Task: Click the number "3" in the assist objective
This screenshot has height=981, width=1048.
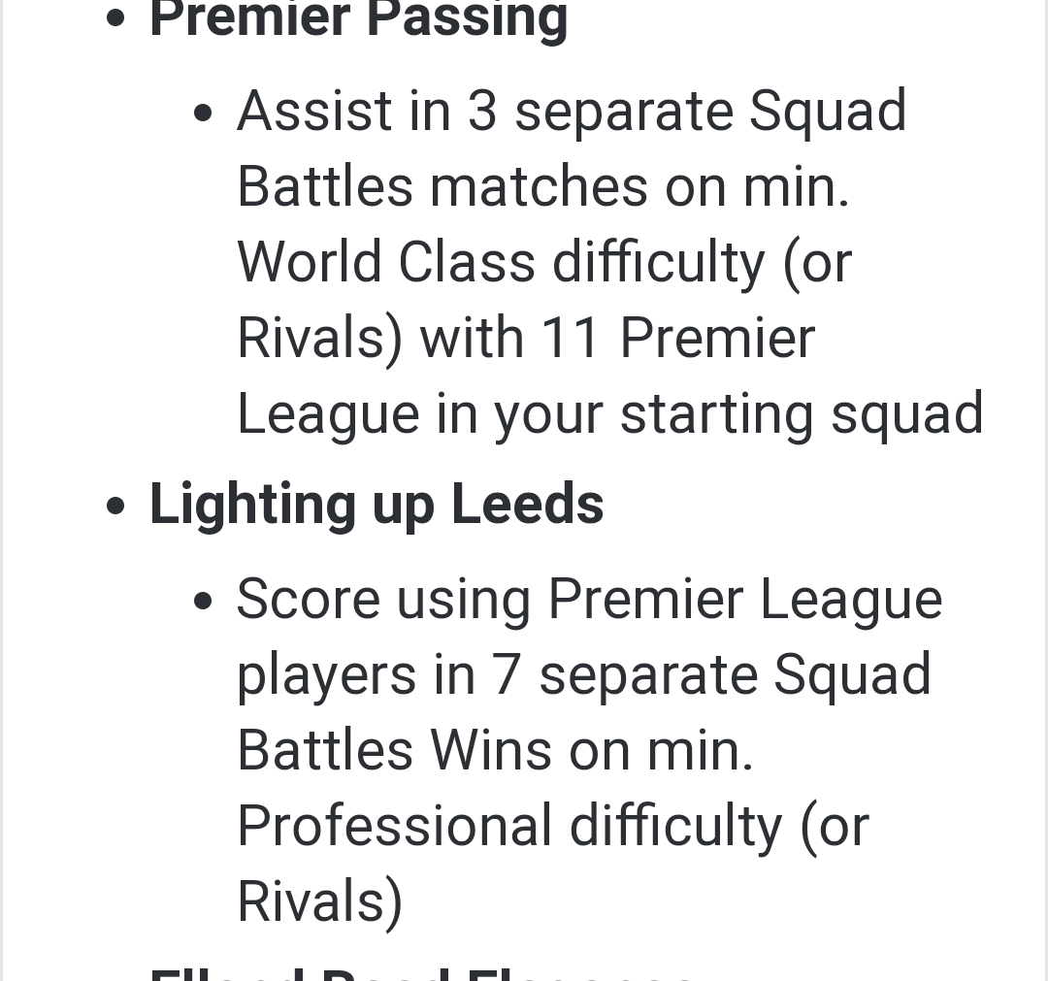Action: 482,111
